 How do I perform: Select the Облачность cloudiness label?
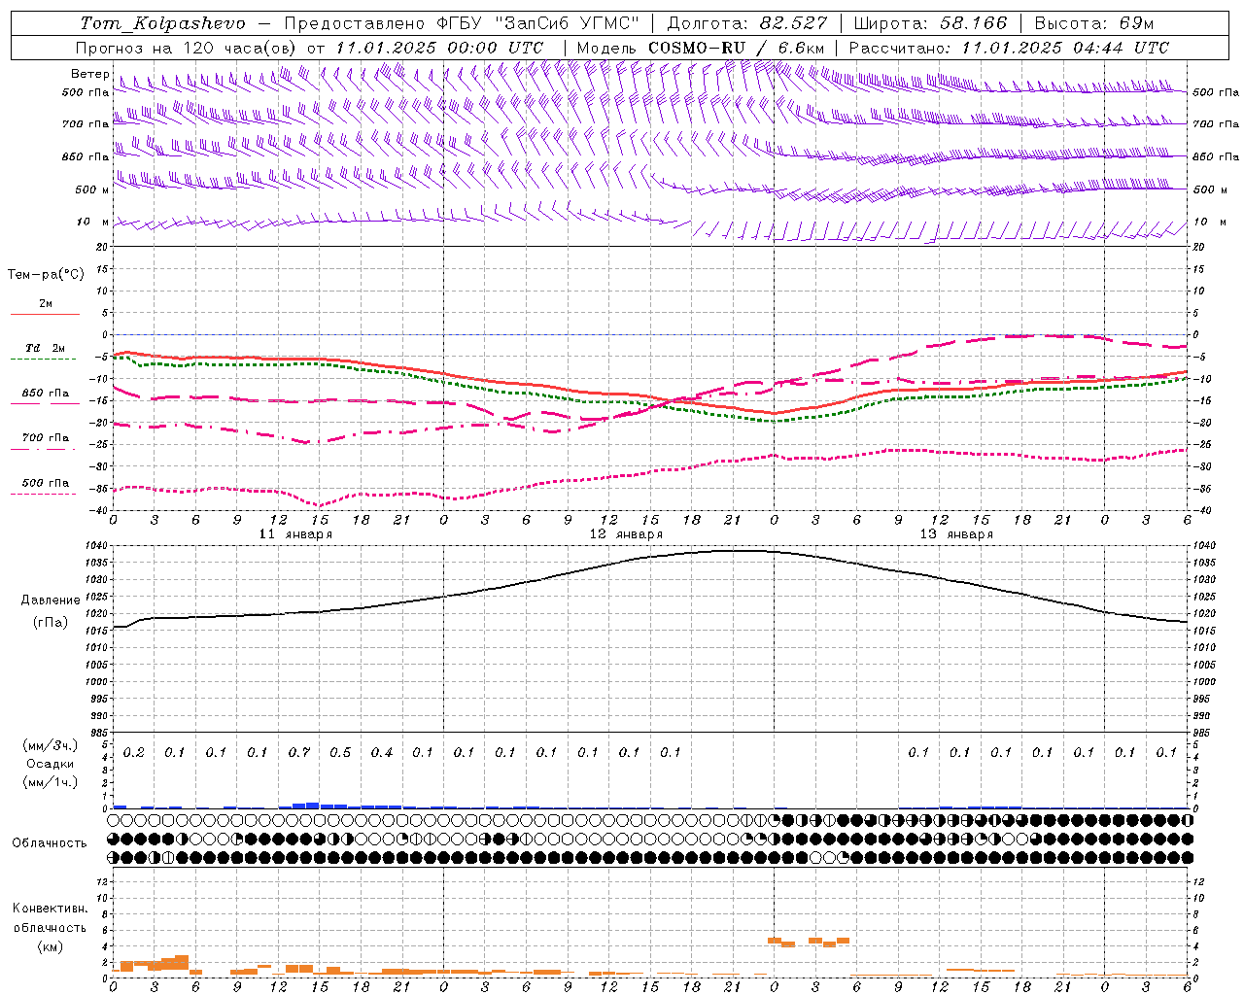coord(50,843)
